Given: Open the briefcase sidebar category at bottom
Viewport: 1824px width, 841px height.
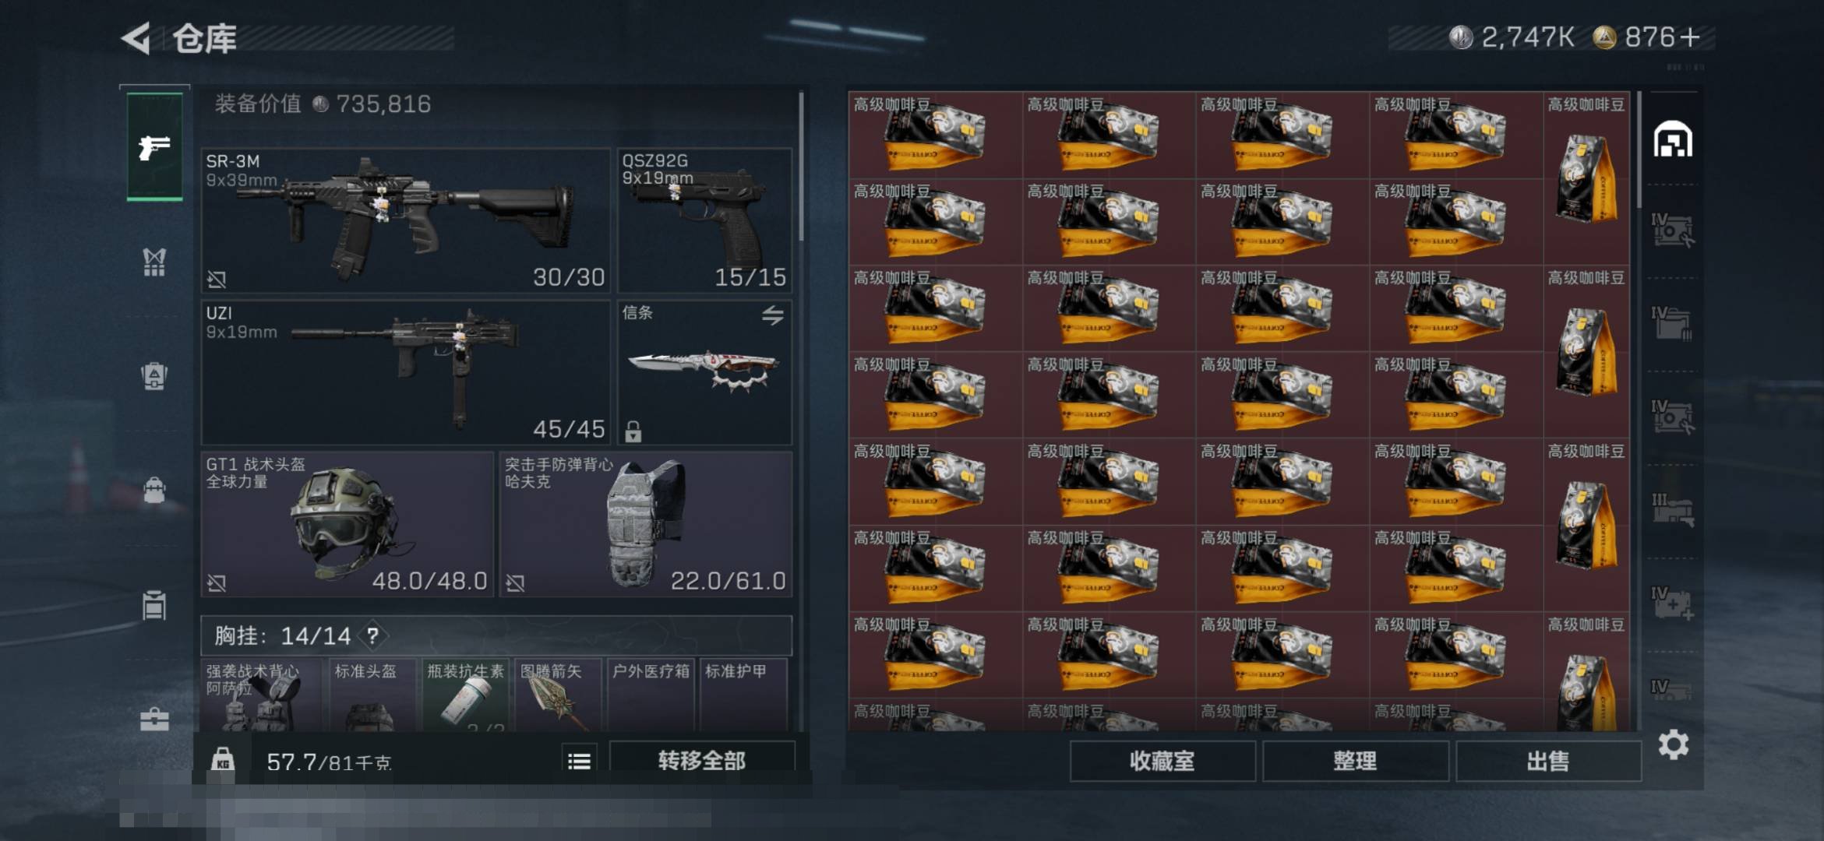Looking at the screenshot, I should [x=154, y=719].
